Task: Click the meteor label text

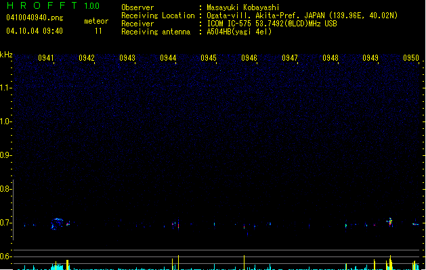Action: (96, 21)
